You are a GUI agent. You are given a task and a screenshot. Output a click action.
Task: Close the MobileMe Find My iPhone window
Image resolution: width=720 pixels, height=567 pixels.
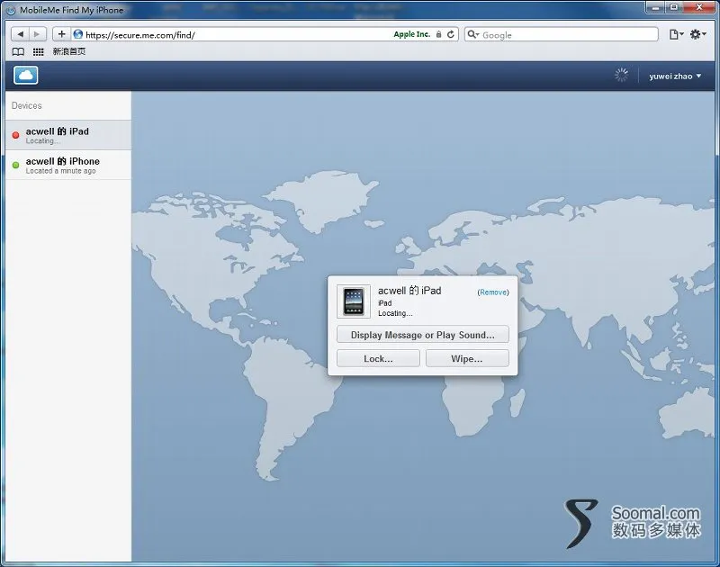pos(699,7)
